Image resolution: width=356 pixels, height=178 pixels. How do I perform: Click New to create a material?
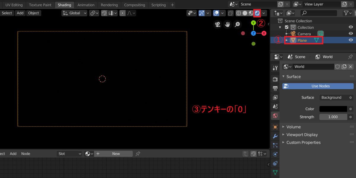click(x=116, y=153)
